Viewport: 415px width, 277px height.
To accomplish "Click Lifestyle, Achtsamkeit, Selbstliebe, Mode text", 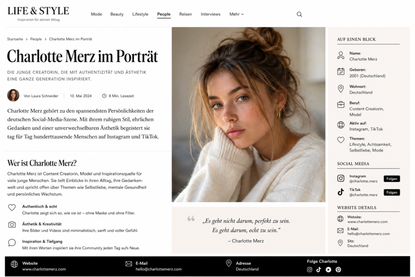I will 370,147.
